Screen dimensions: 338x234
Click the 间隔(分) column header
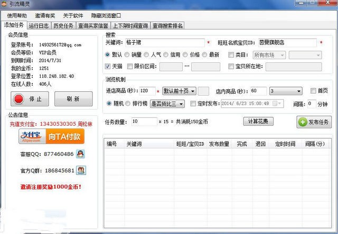315,144
